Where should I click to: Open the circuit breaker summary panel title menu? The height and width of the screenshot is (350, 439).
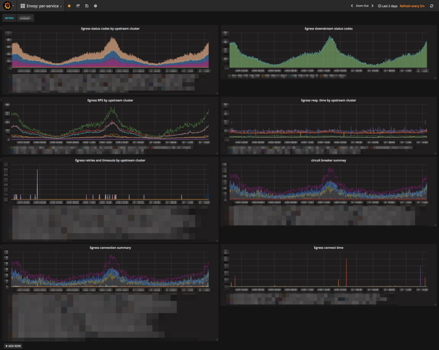tap(328, 160)
